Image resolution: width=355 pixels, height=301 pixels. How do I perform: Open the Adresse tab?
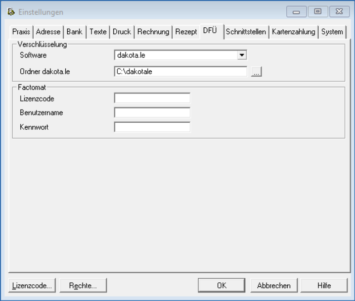click(49, 32)
